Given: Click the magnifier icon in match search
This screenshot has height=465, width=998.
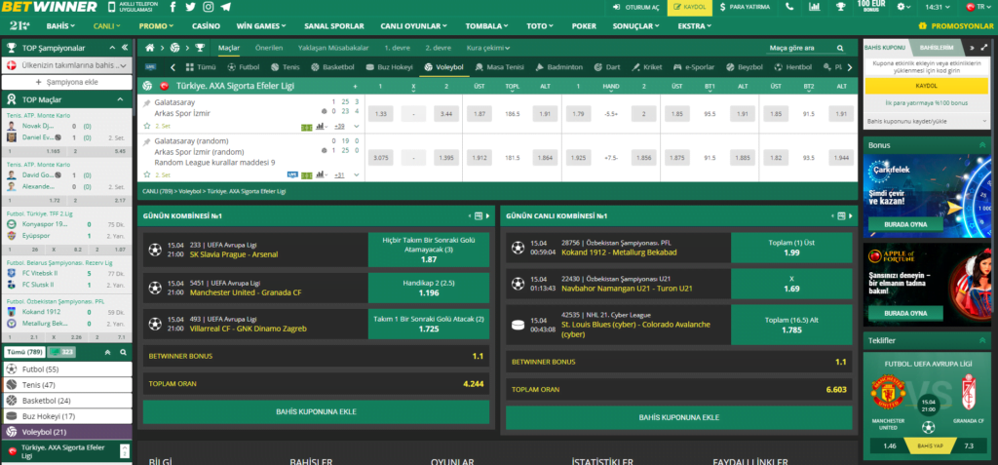Looking at the screenshot, I should pos(840,48).
